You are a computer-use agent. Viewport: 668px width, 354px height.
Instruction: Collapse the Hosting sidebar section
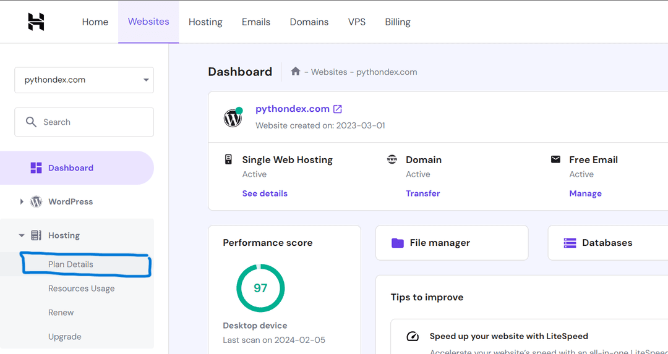tap(22, 235)
